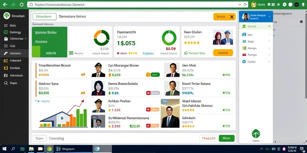
Task: Click the house and bar chart graphic
Action: click(x=63, y=114)
